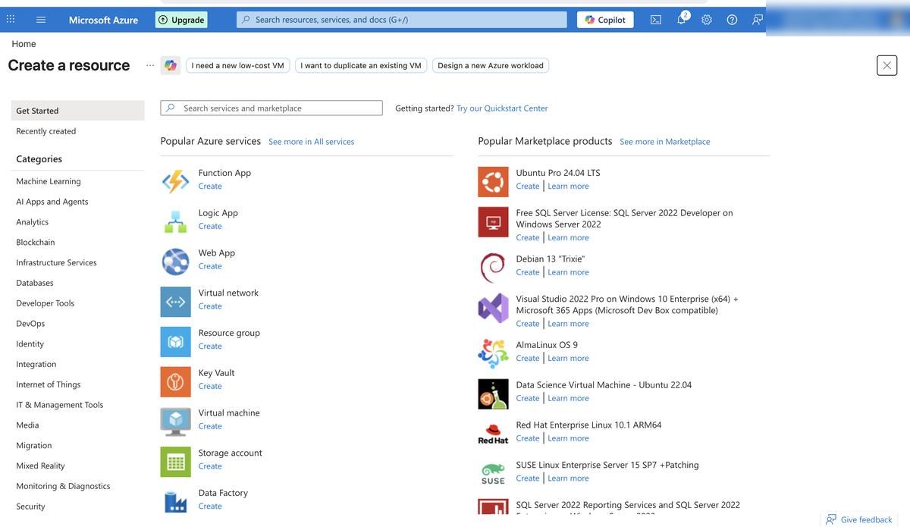The width and height of the screenshot is (910, 527).
Task: Select the Analytics category
Action: [x=33, y=222]
